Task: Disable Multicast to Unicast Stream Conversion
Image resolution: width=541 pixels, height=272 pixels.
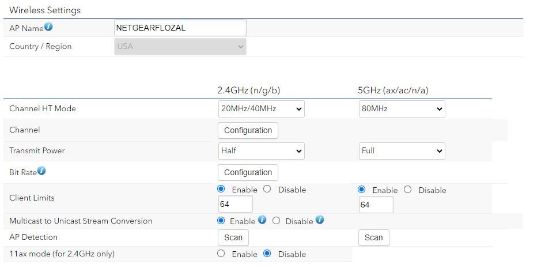Action: pyautogui.click(x=276, y=221)
